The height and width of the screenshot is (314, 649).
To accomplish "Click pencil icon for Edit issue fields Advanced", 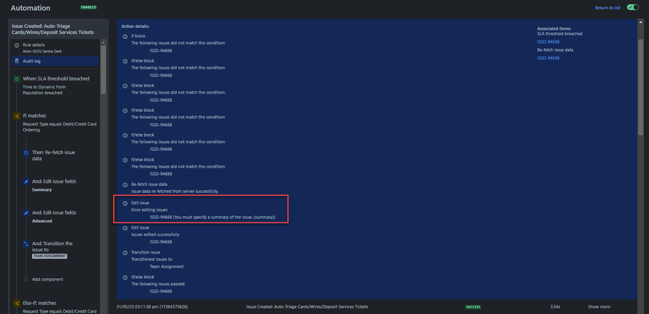I will coord(25,213).
